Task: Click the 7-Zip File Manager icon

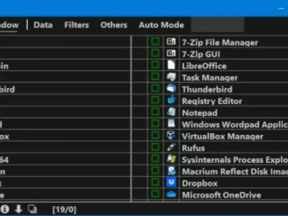Action: [x=171, y=42]
